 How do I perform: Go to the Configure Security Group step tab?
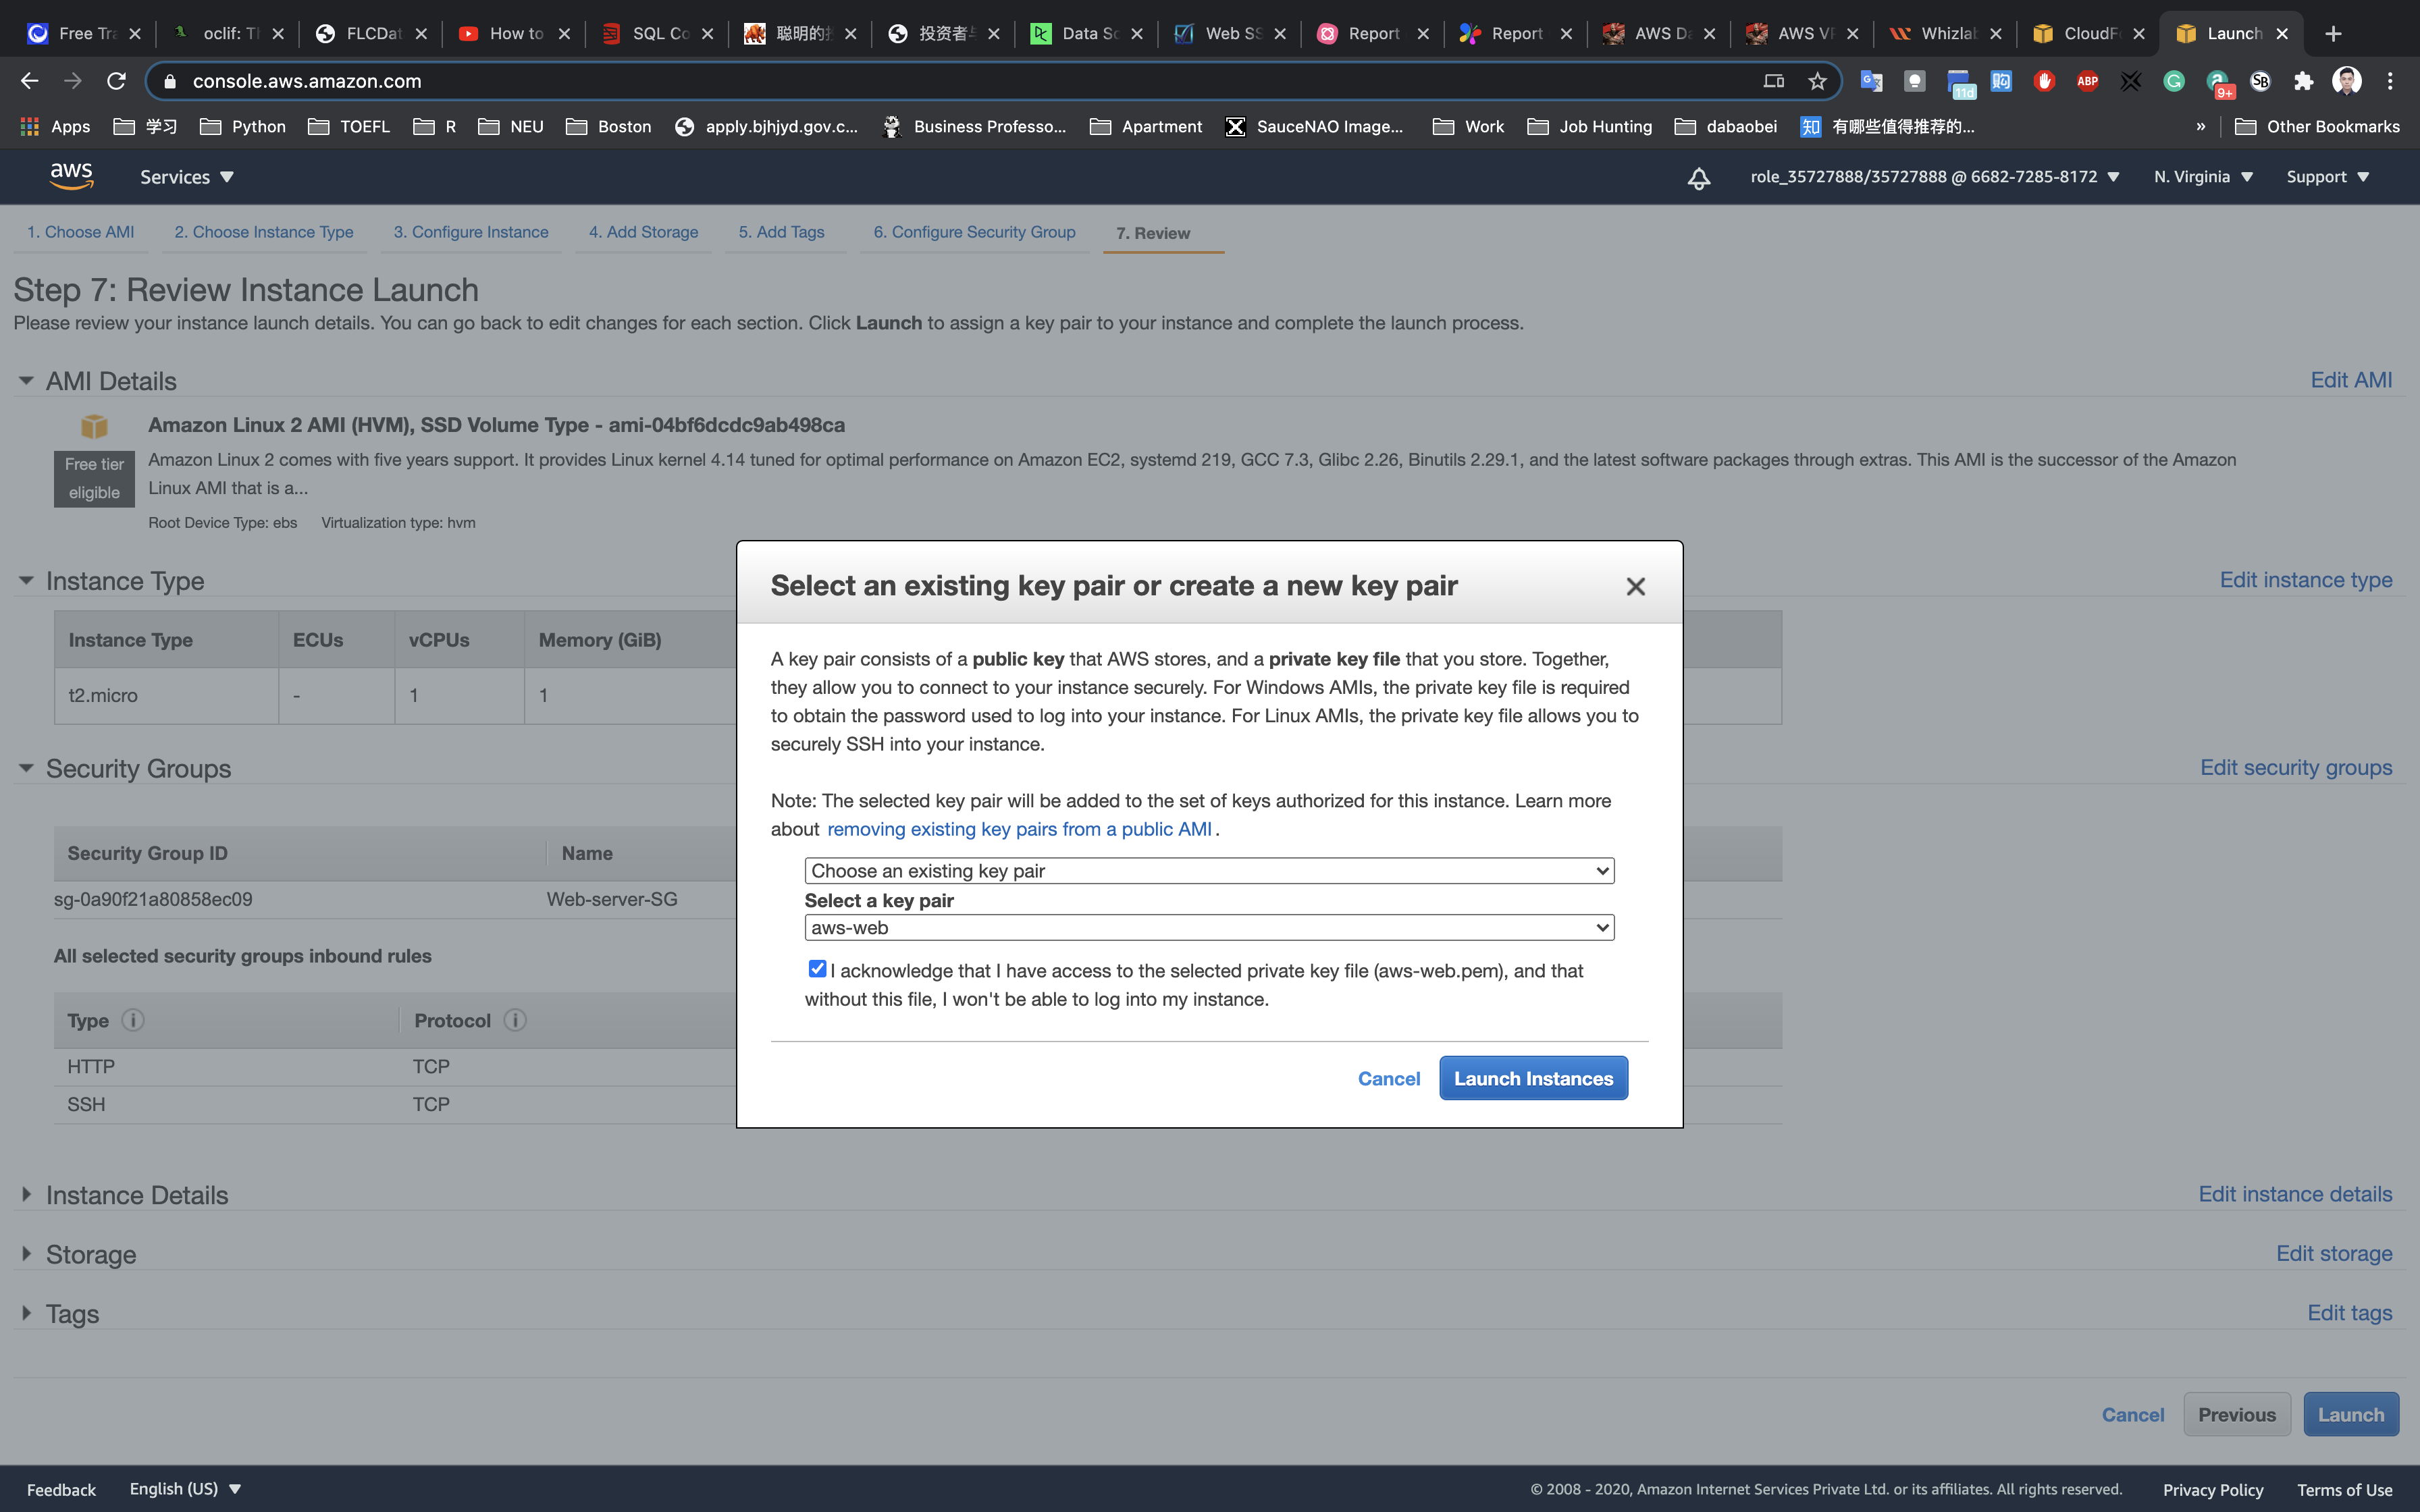pyautogui.click(x=973, y=232)
